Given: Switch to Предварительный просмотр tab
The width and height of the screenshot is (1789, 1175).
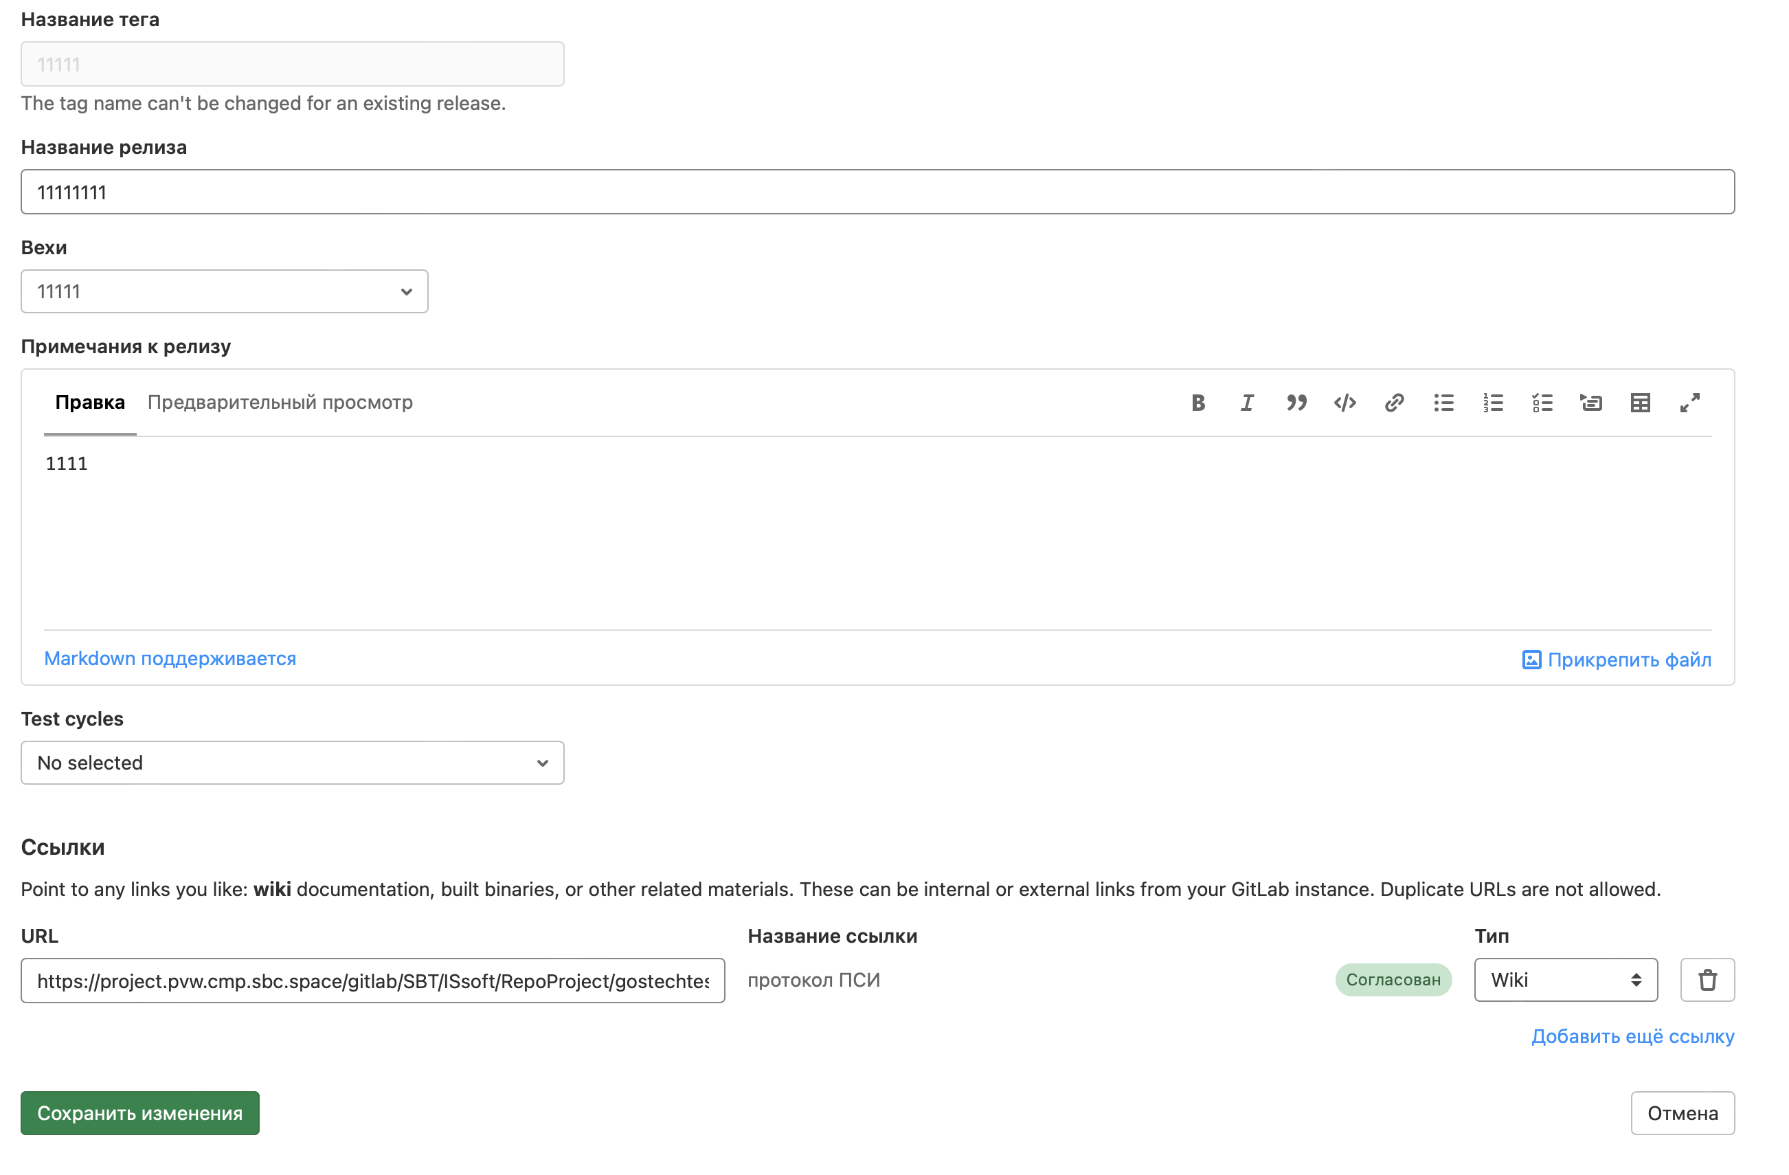Looking at the screenshot, I should pos(280,403).
